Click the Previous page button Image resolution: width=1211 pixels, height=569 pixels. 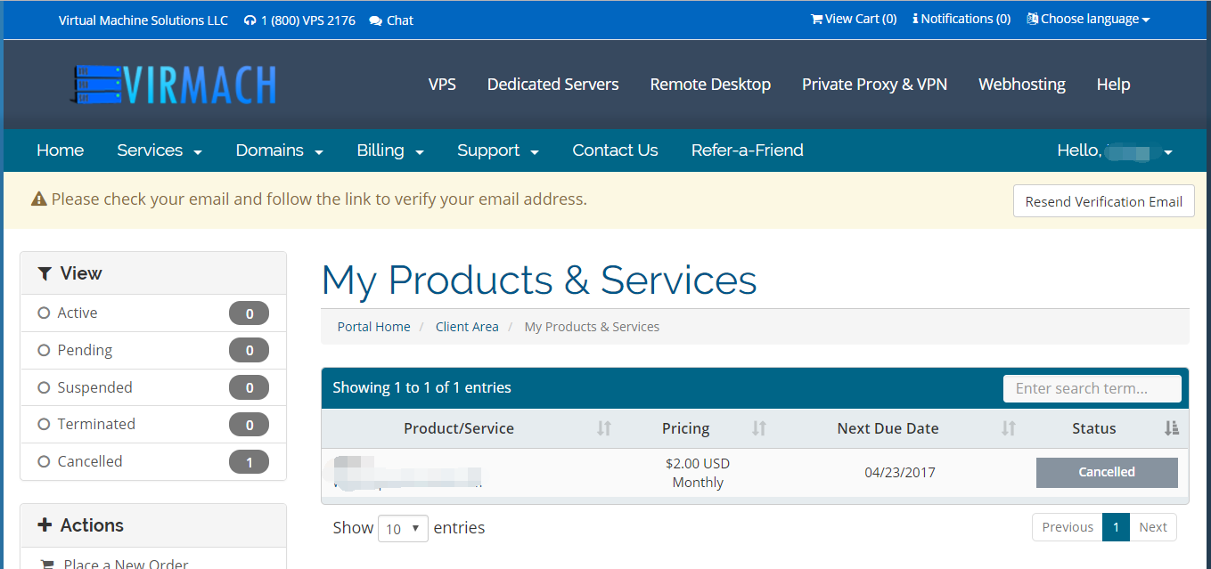(x=1068, y=527)
